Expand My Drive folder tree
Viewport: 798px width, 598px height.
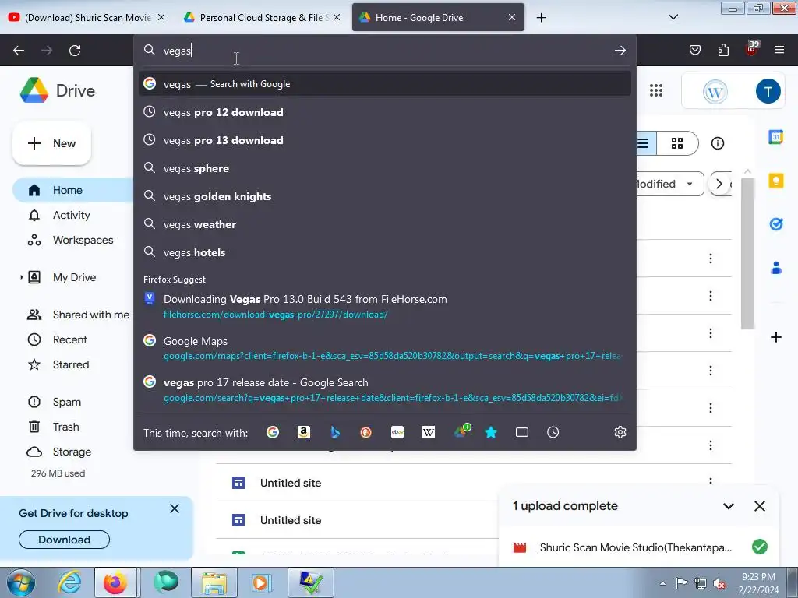pyautogui.click(x=21, y=278)
